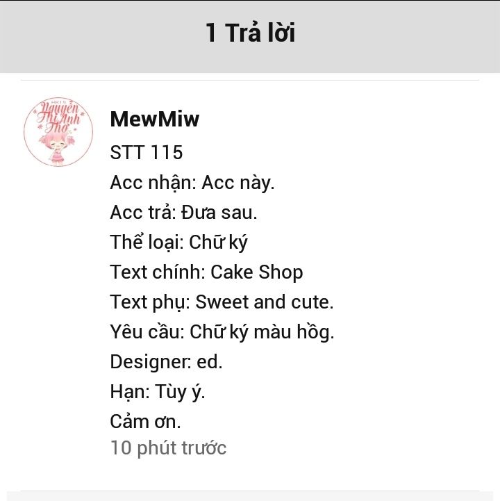Click the number '115' in comment
This screenshot has width=500, height=501.
167,152
